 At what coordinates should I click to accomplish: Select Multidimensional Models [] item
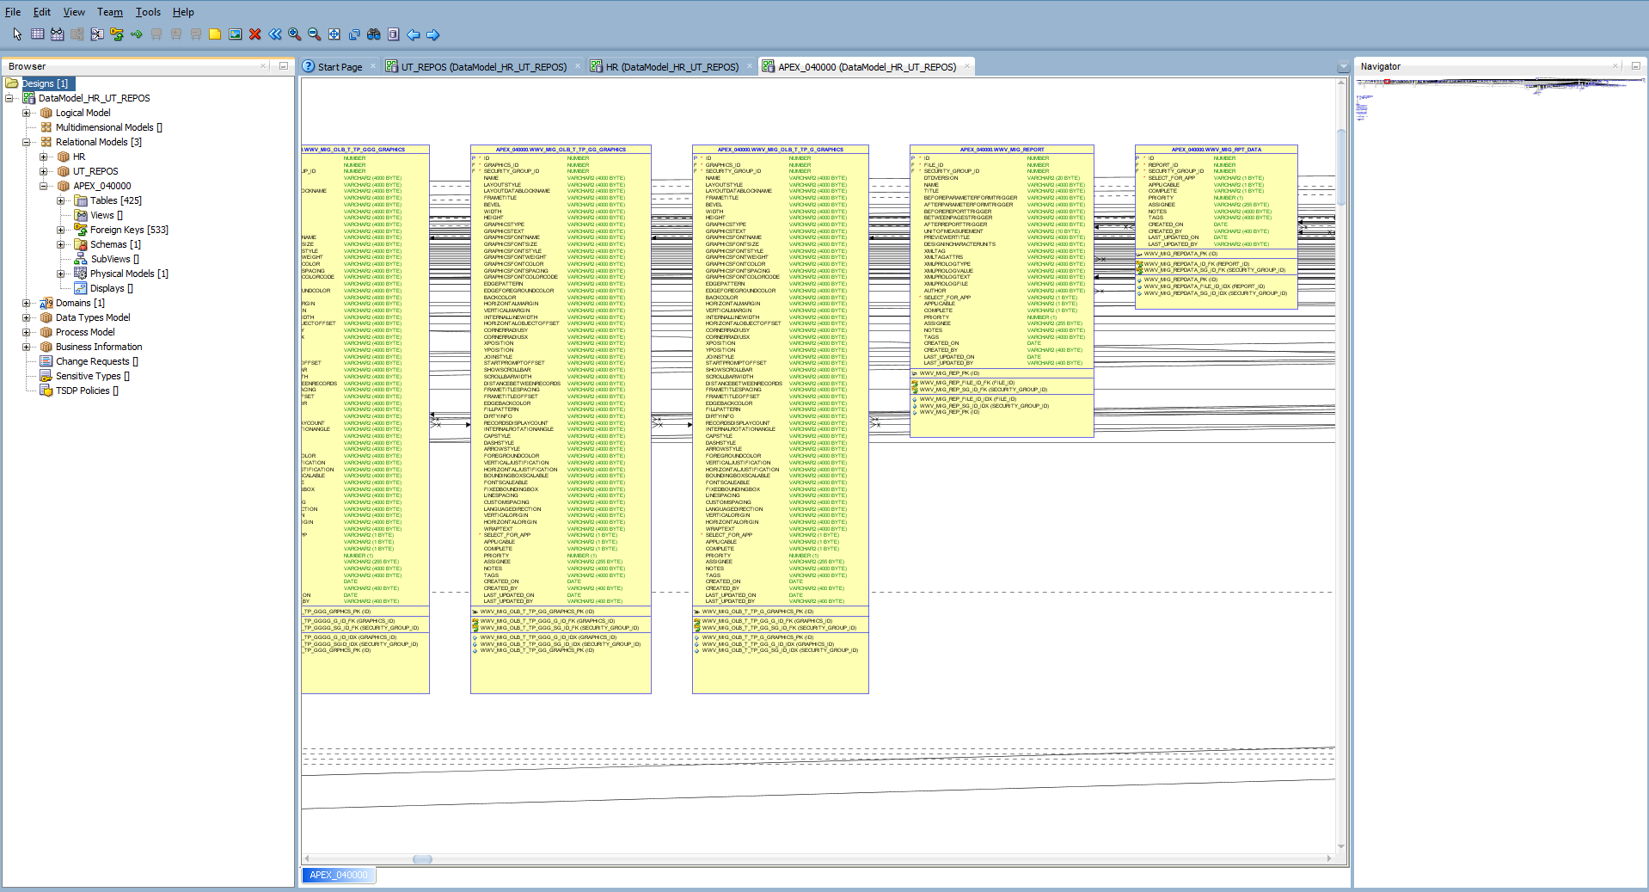coord(108,127)
